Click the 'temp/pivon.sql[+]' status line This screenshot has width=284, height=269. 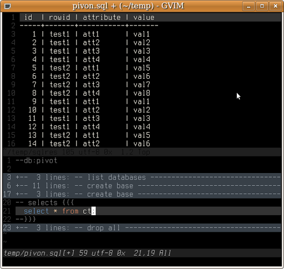coord(142,253)
